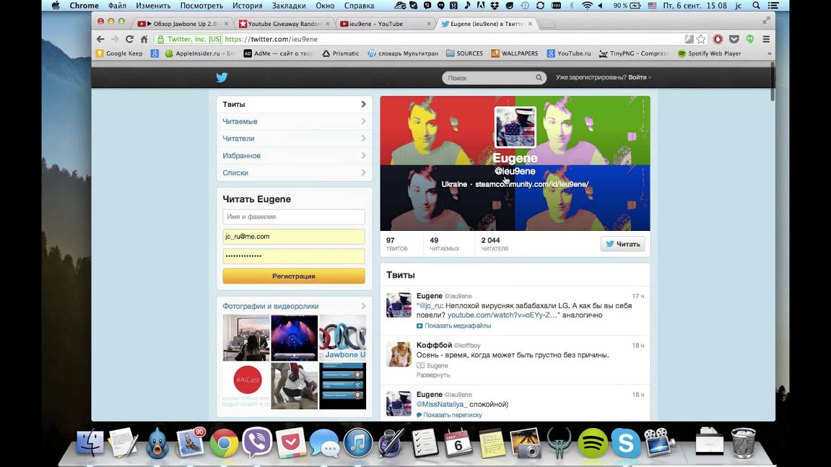Open Calendar from the Dock
Viewport: 831px width, 467px height.
pos(458,443)
